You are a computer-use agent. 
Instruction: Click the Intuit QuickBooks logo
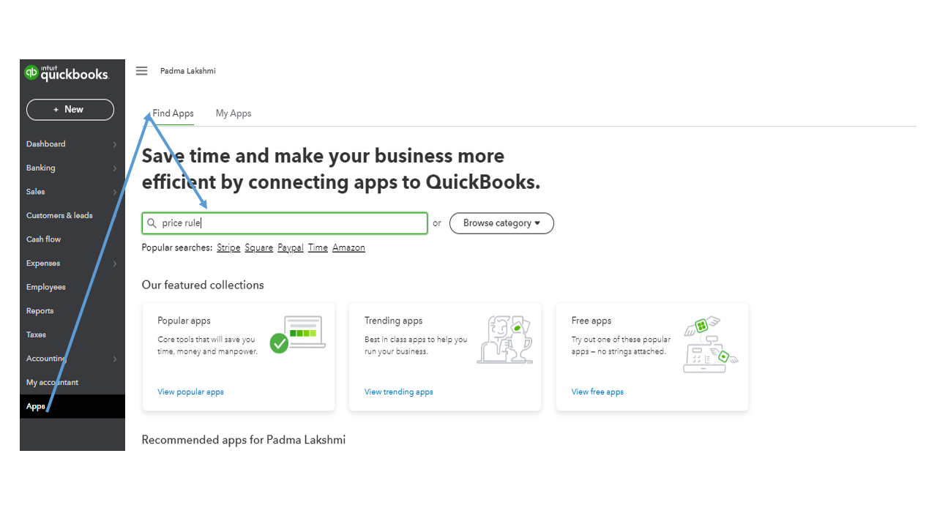click(x=66, y=73)
